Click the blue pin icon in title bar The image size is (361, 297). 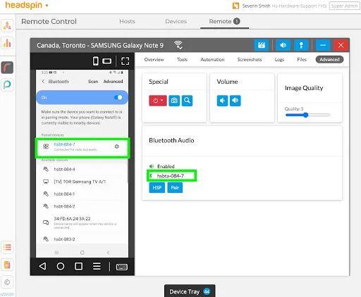tap(301, 45)
